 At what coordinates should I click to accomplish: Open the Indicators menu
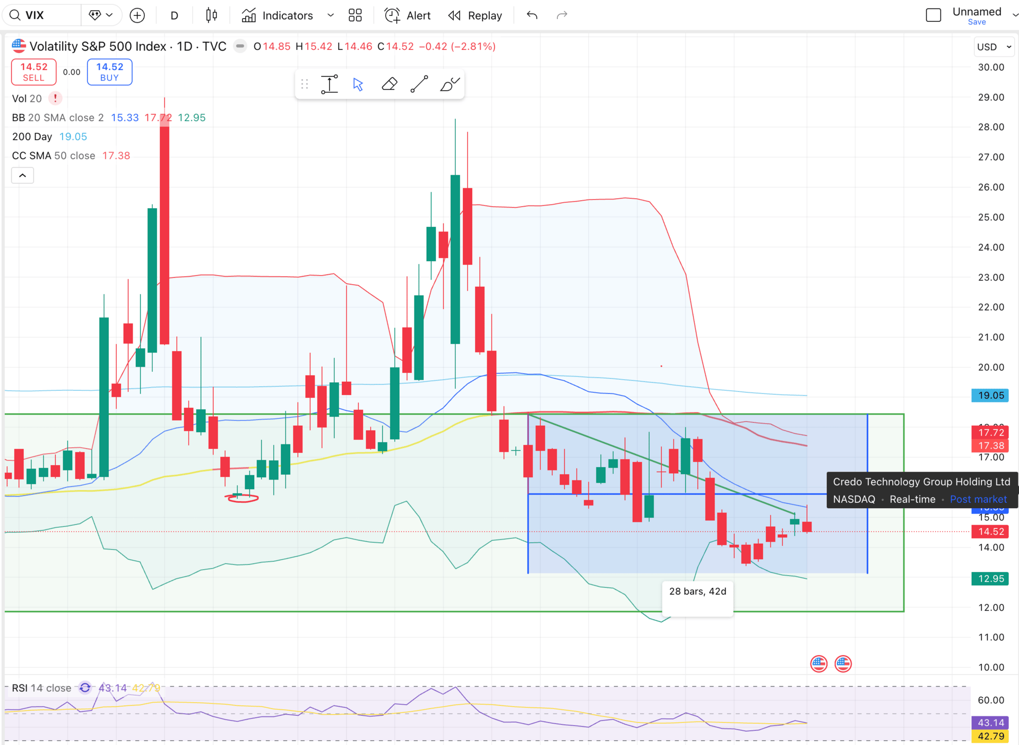[x=278, y=15]
